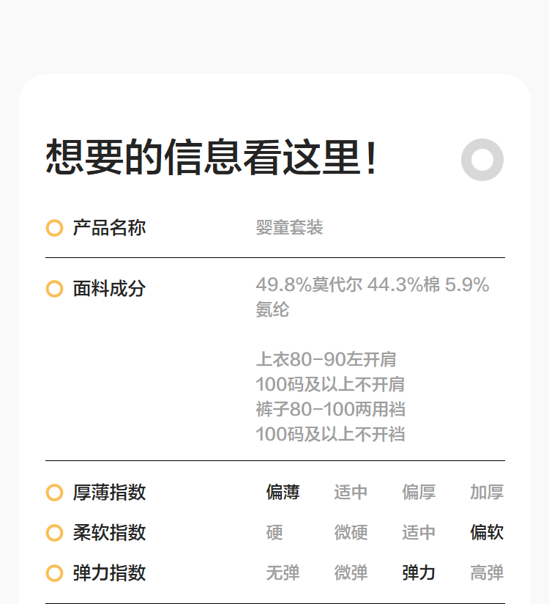Choose 偏厚 thickness option
This screenshot has height=604, width=549.
pos(419,493)
